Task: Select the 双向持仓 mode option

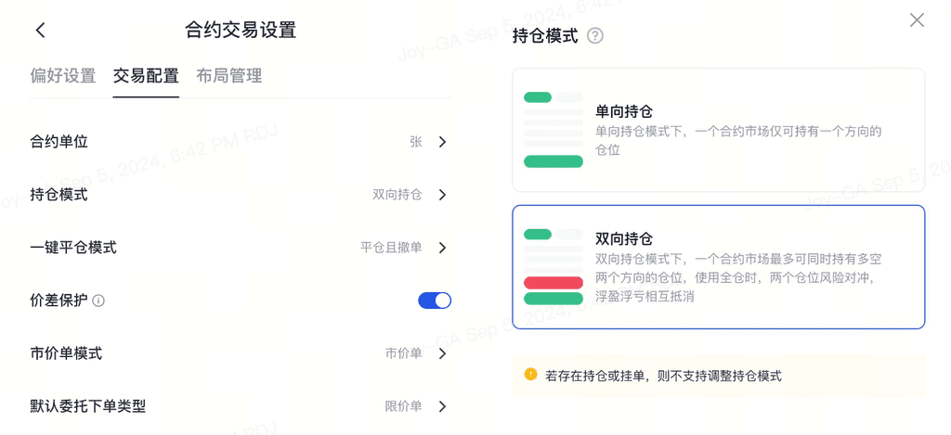Action: (718, 267)
